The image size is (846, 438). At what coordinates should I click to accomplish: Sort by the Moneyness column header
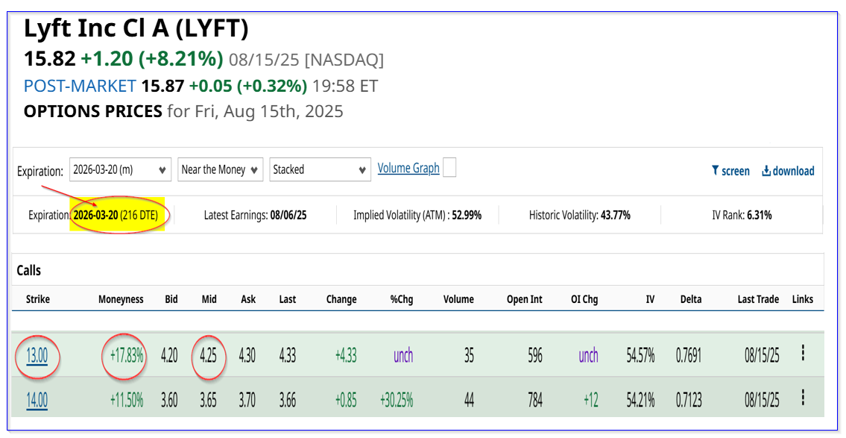tap(121, 299)
